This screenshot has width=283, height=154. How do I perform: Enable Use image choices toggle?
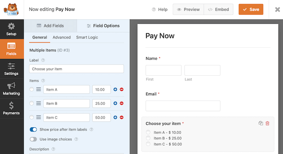pos(33,139)
